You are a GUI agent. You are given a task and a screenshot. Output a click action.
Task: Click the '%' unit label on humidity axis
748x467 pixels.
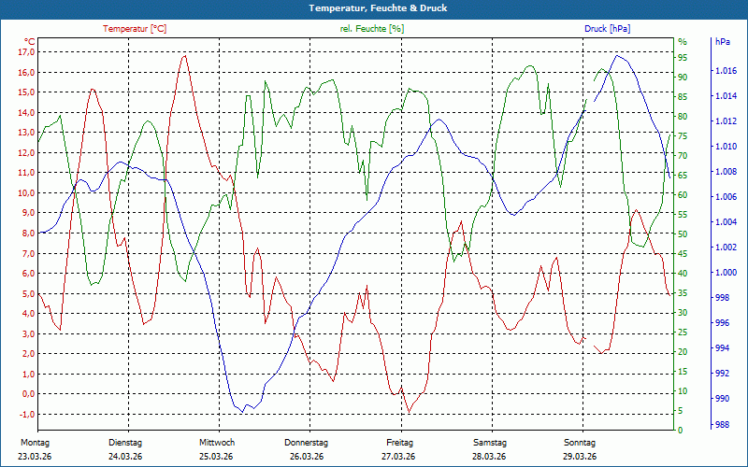click(683, 41)
